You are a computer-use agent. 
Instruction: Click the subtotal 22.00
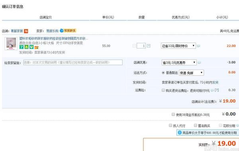pos(231,46)
